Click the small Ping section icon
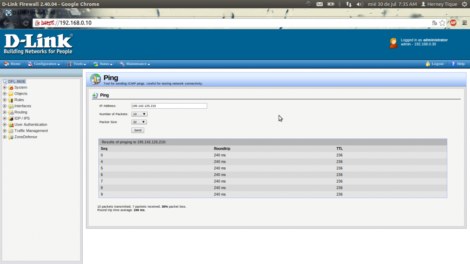Image resolution: width=470 pixels, height=264 pixels. (95, 95)
